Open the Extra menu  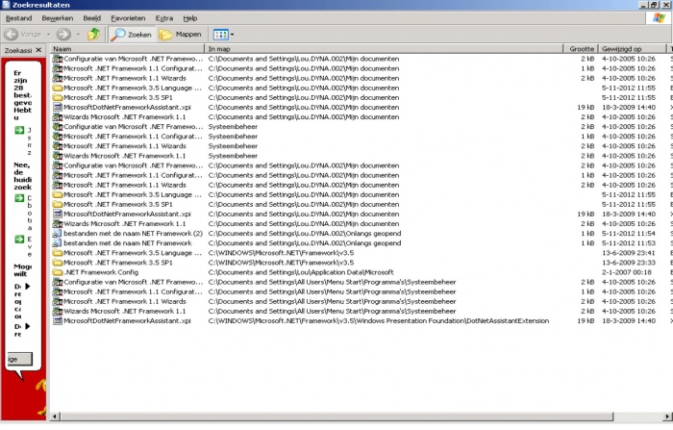(164, 18)
